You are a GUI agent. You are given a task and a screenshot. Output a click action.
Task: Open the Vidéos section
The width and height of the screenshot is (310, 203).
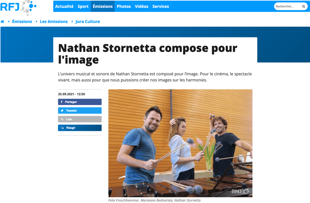point(142,6)
